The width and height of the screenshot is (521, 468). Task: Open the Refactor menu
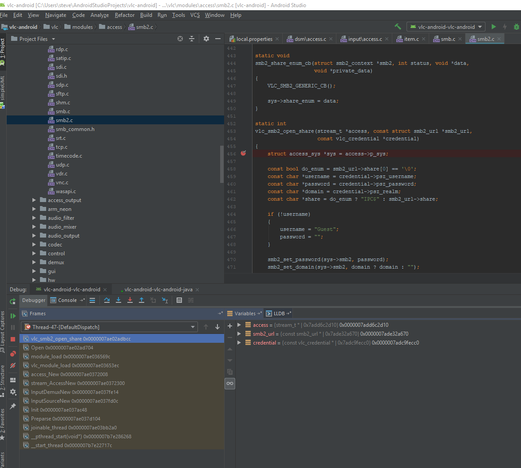[125, 15]
